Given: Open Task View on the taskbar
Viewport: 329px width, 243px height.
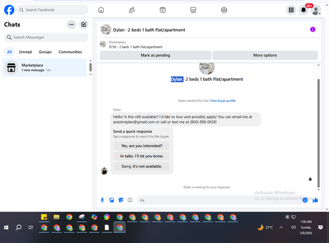Looking at the screenshot, I should [31, 227].
